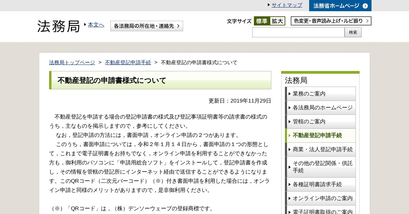The height and width of the screenshot is (214, 409).
Task: Click the 法務局 site logo
Action: tap(59, 26)
